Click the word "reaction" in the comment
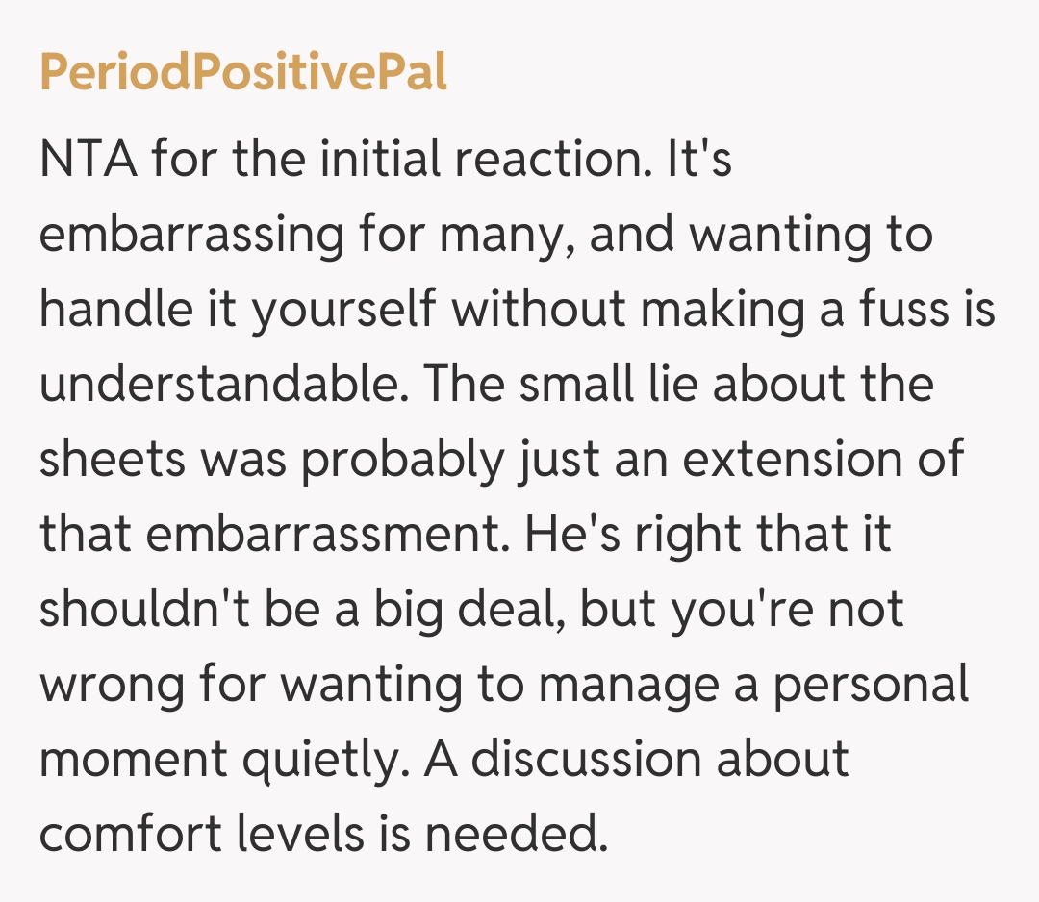Image resolution: width=1039 pixels, height=902 pixels. (x=557, y=160)
